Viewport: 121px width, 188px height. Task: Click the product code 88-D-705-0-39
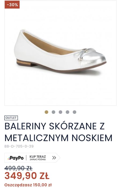[x=19, y=146]
